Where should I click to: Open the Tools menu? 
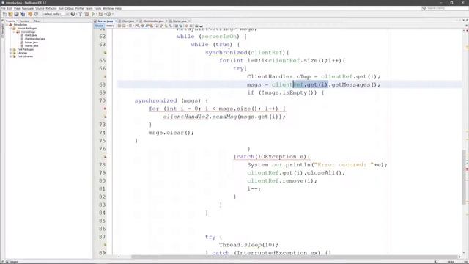(x=97, y=8)
